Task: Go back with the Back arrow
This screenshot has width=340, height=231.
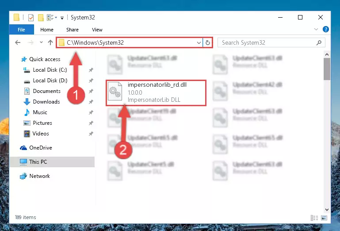Action: pos(18,42)
